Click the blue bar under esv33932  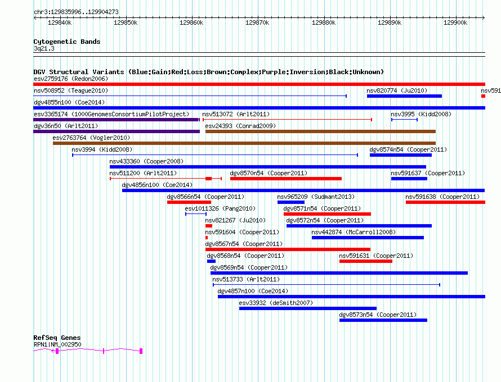pos(308,308)
